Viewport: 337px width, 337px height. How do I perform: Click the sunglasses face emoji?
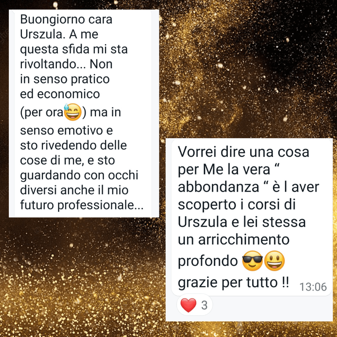click(x=252, y=260)
